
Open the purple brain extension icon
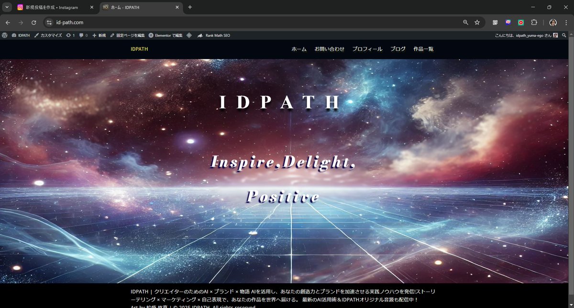[x=508, y=22]
